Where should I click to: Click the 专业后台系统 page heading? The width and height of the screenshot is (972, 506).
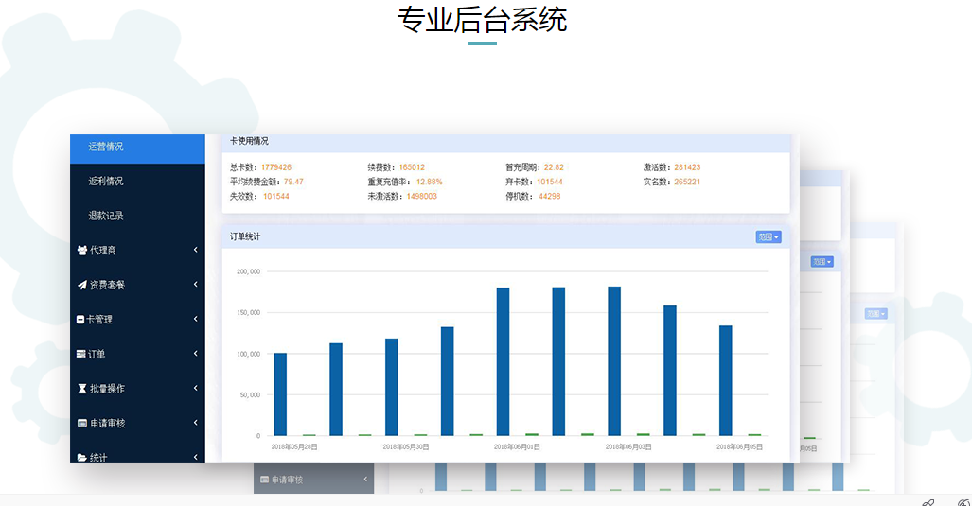[x=483, y=19]
